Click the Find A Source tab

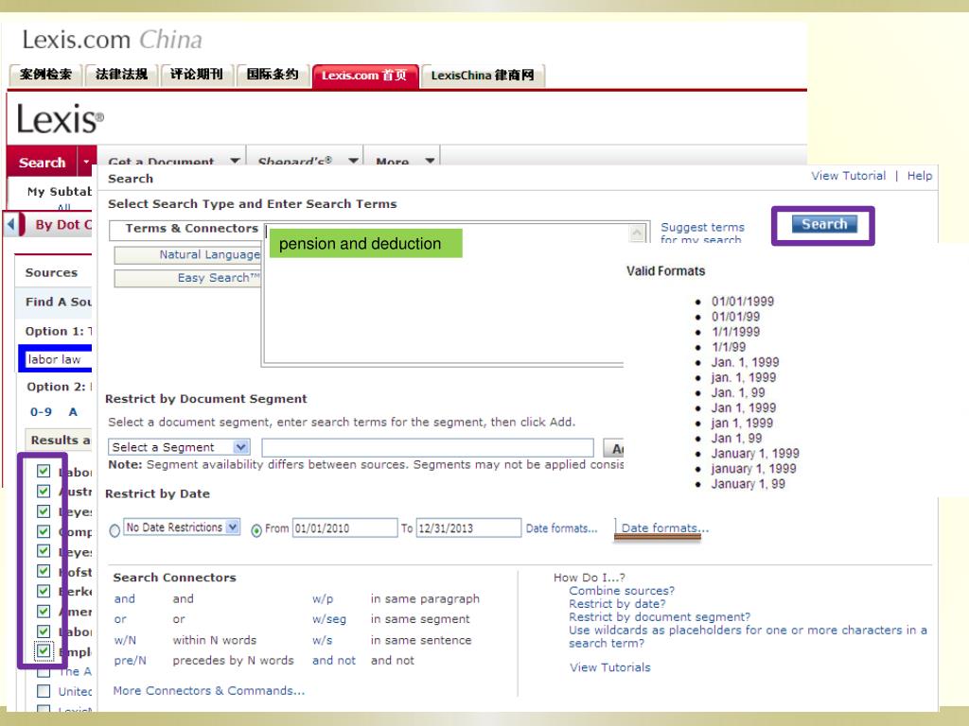[x=58, y=302]
